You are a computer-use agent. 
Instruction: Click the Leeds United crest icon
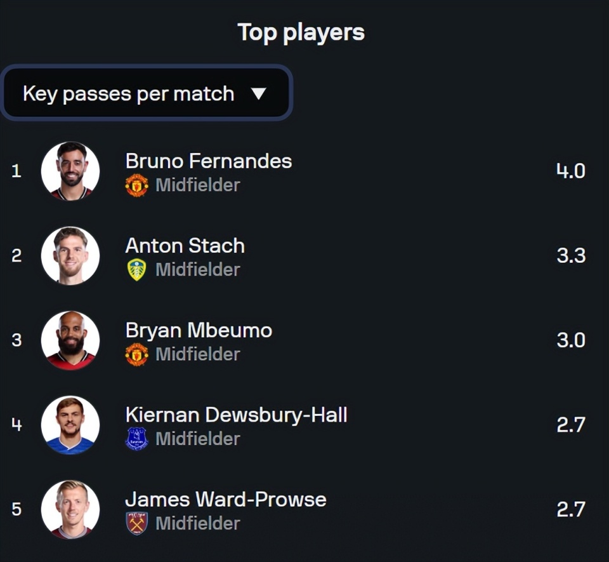pyautogui.click(x=136, y=270)
